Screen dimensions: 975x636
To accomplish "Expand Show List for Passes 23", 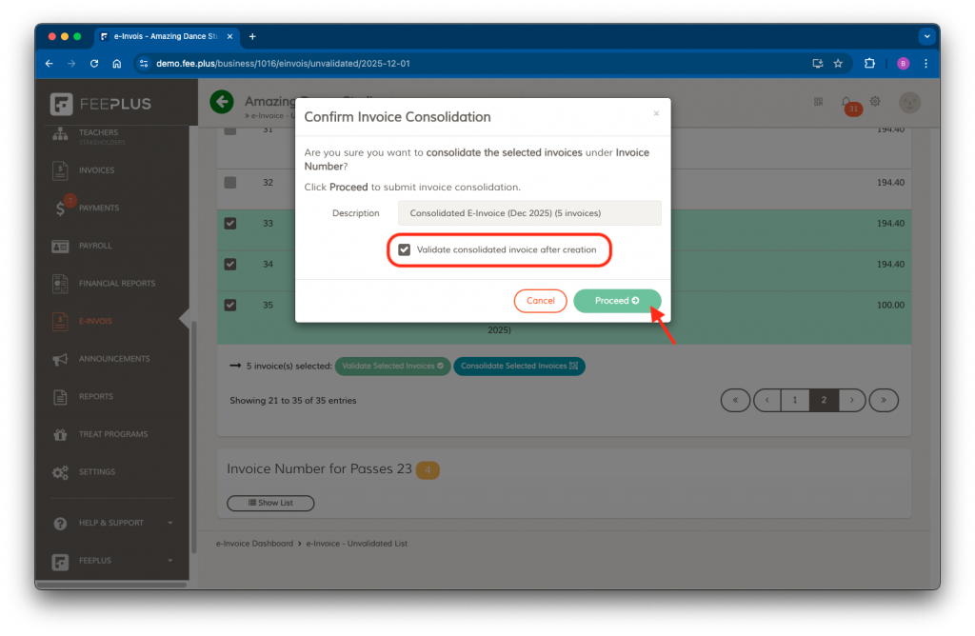I will tap(270, 503).
